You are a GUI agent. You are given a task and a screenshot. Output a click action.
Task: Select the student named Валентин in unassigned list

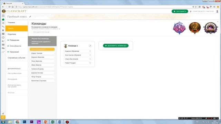(x=42, y=81)
